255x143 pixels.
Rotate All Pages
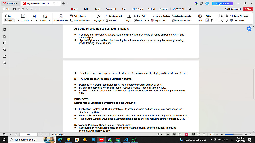239,16
